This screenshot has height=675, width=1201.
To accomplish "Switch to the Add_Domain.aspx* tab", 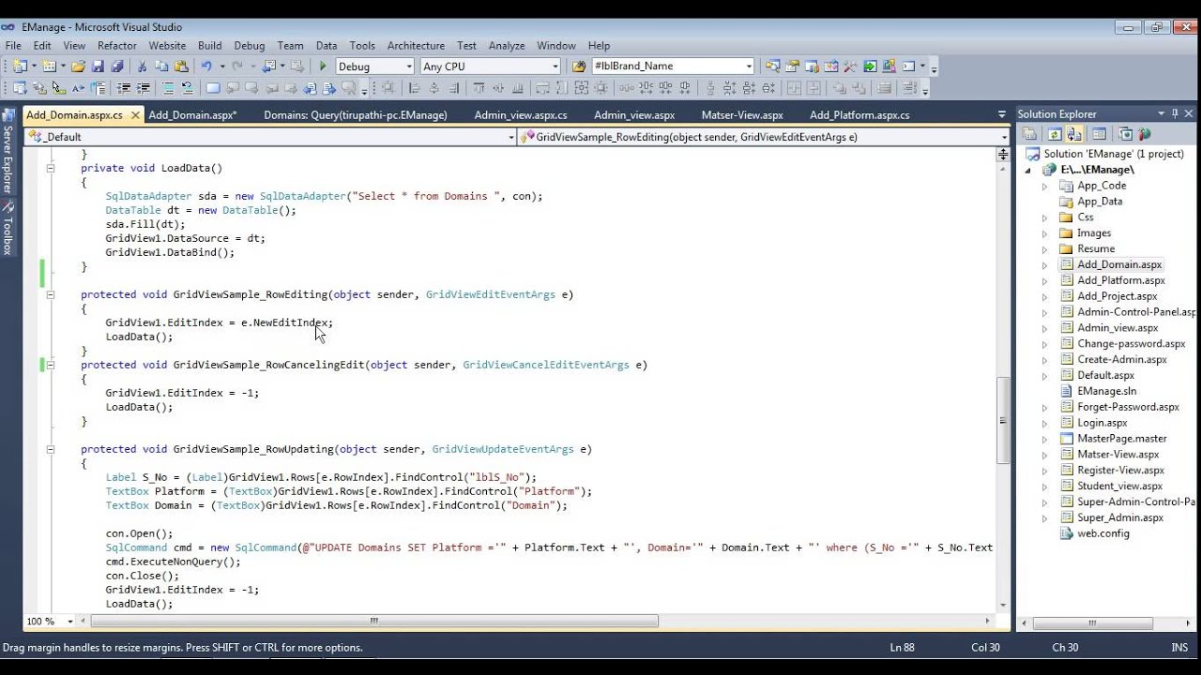I will tap(192, 115).
